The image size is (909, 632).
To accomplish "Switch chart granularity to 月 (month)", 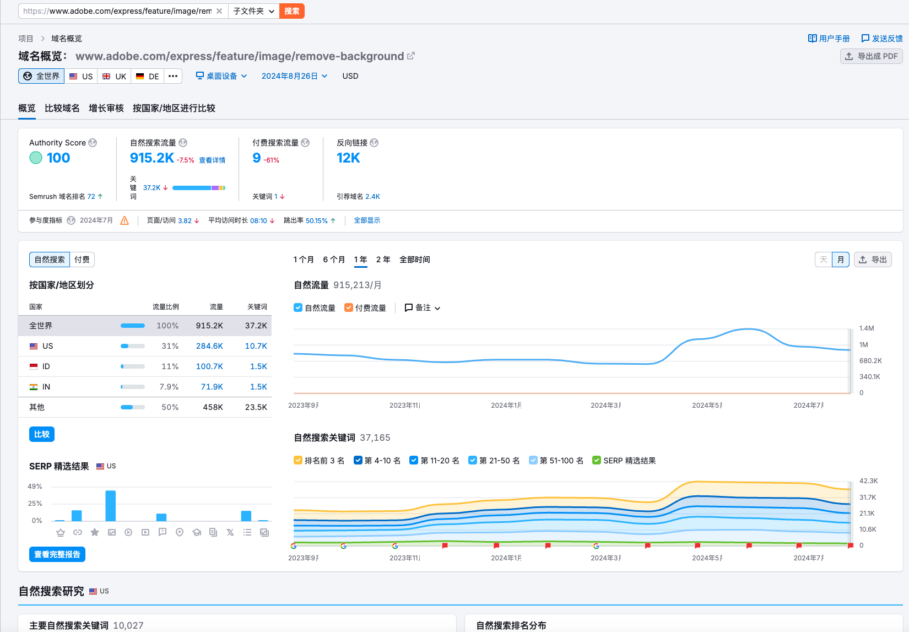I will point(841,260).
